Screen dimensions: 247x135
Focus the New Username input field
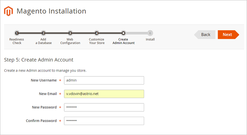pos(104,80)
